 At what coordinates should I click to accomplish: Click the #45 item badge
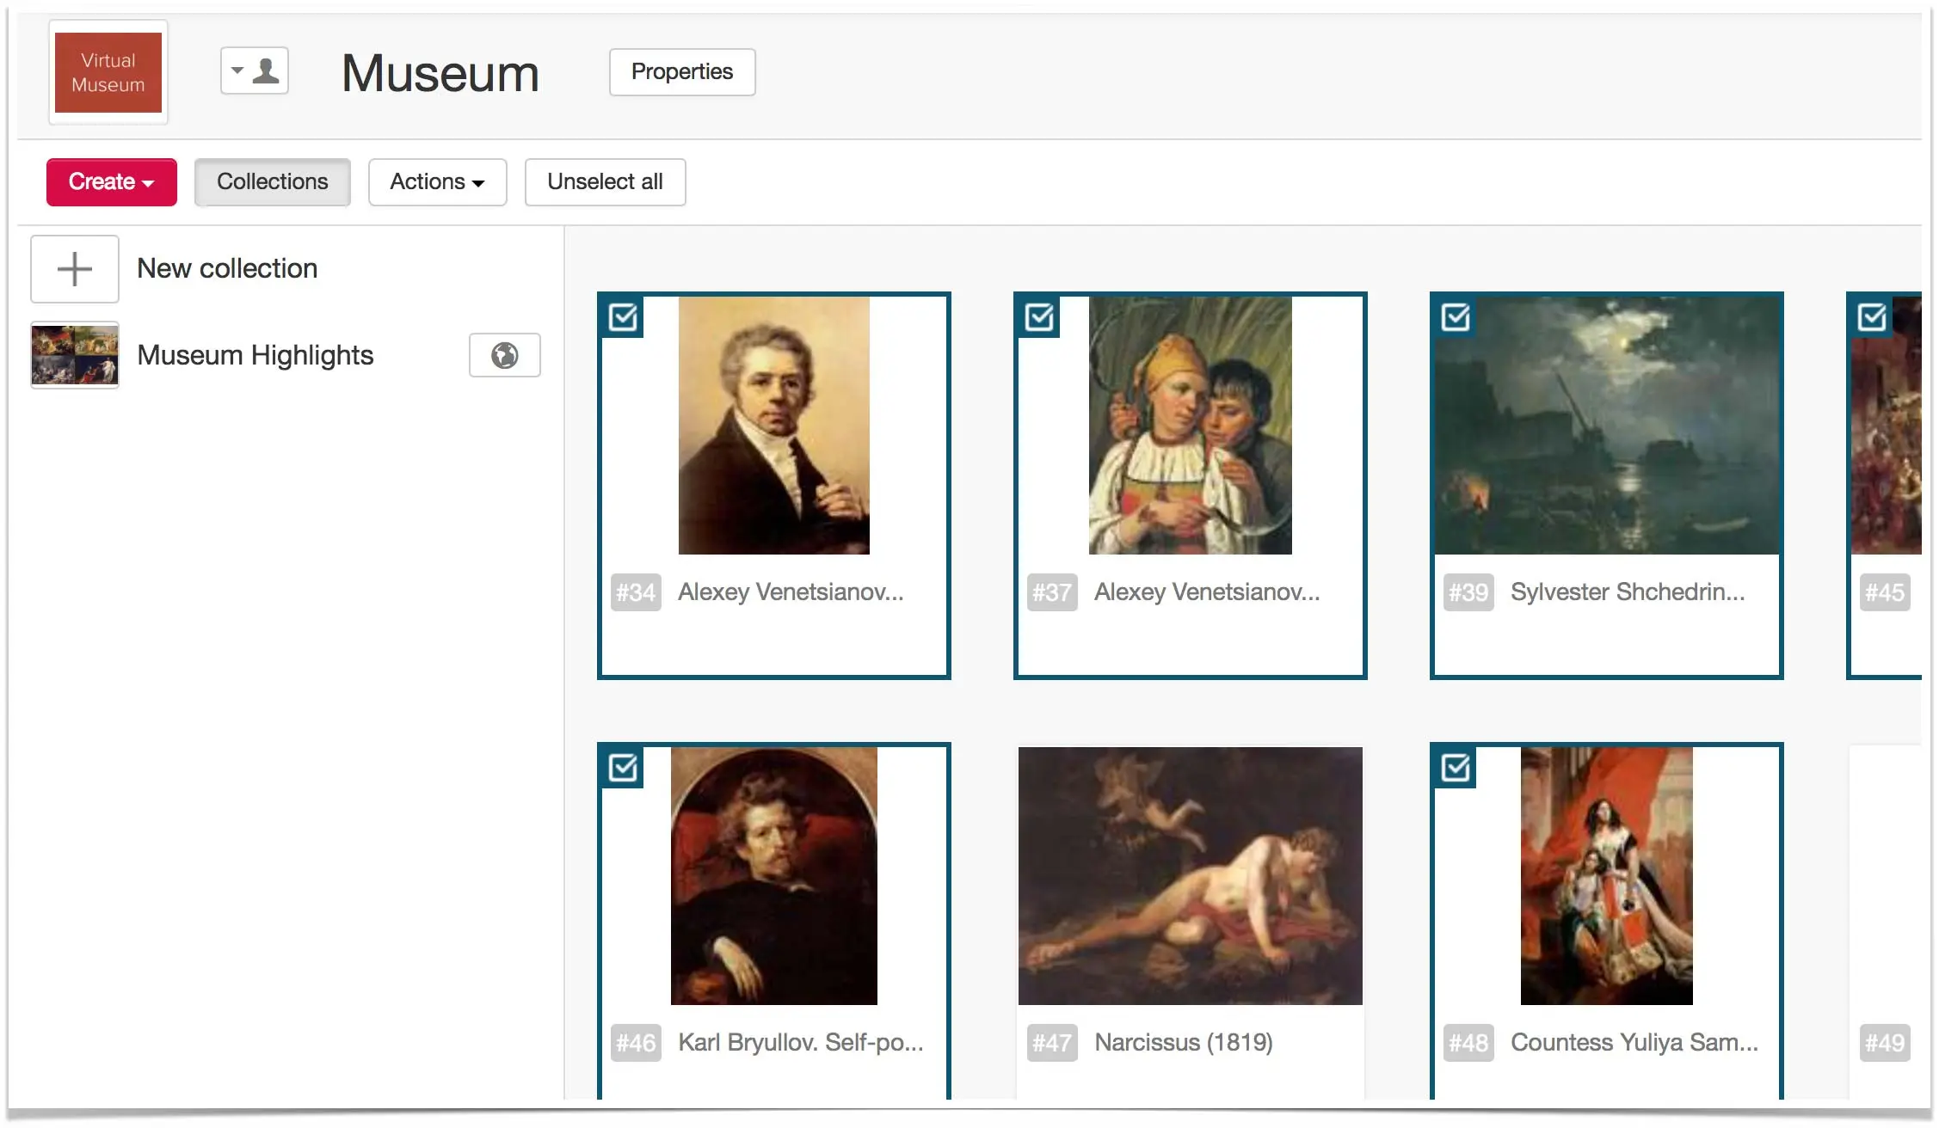point(1885,592)
